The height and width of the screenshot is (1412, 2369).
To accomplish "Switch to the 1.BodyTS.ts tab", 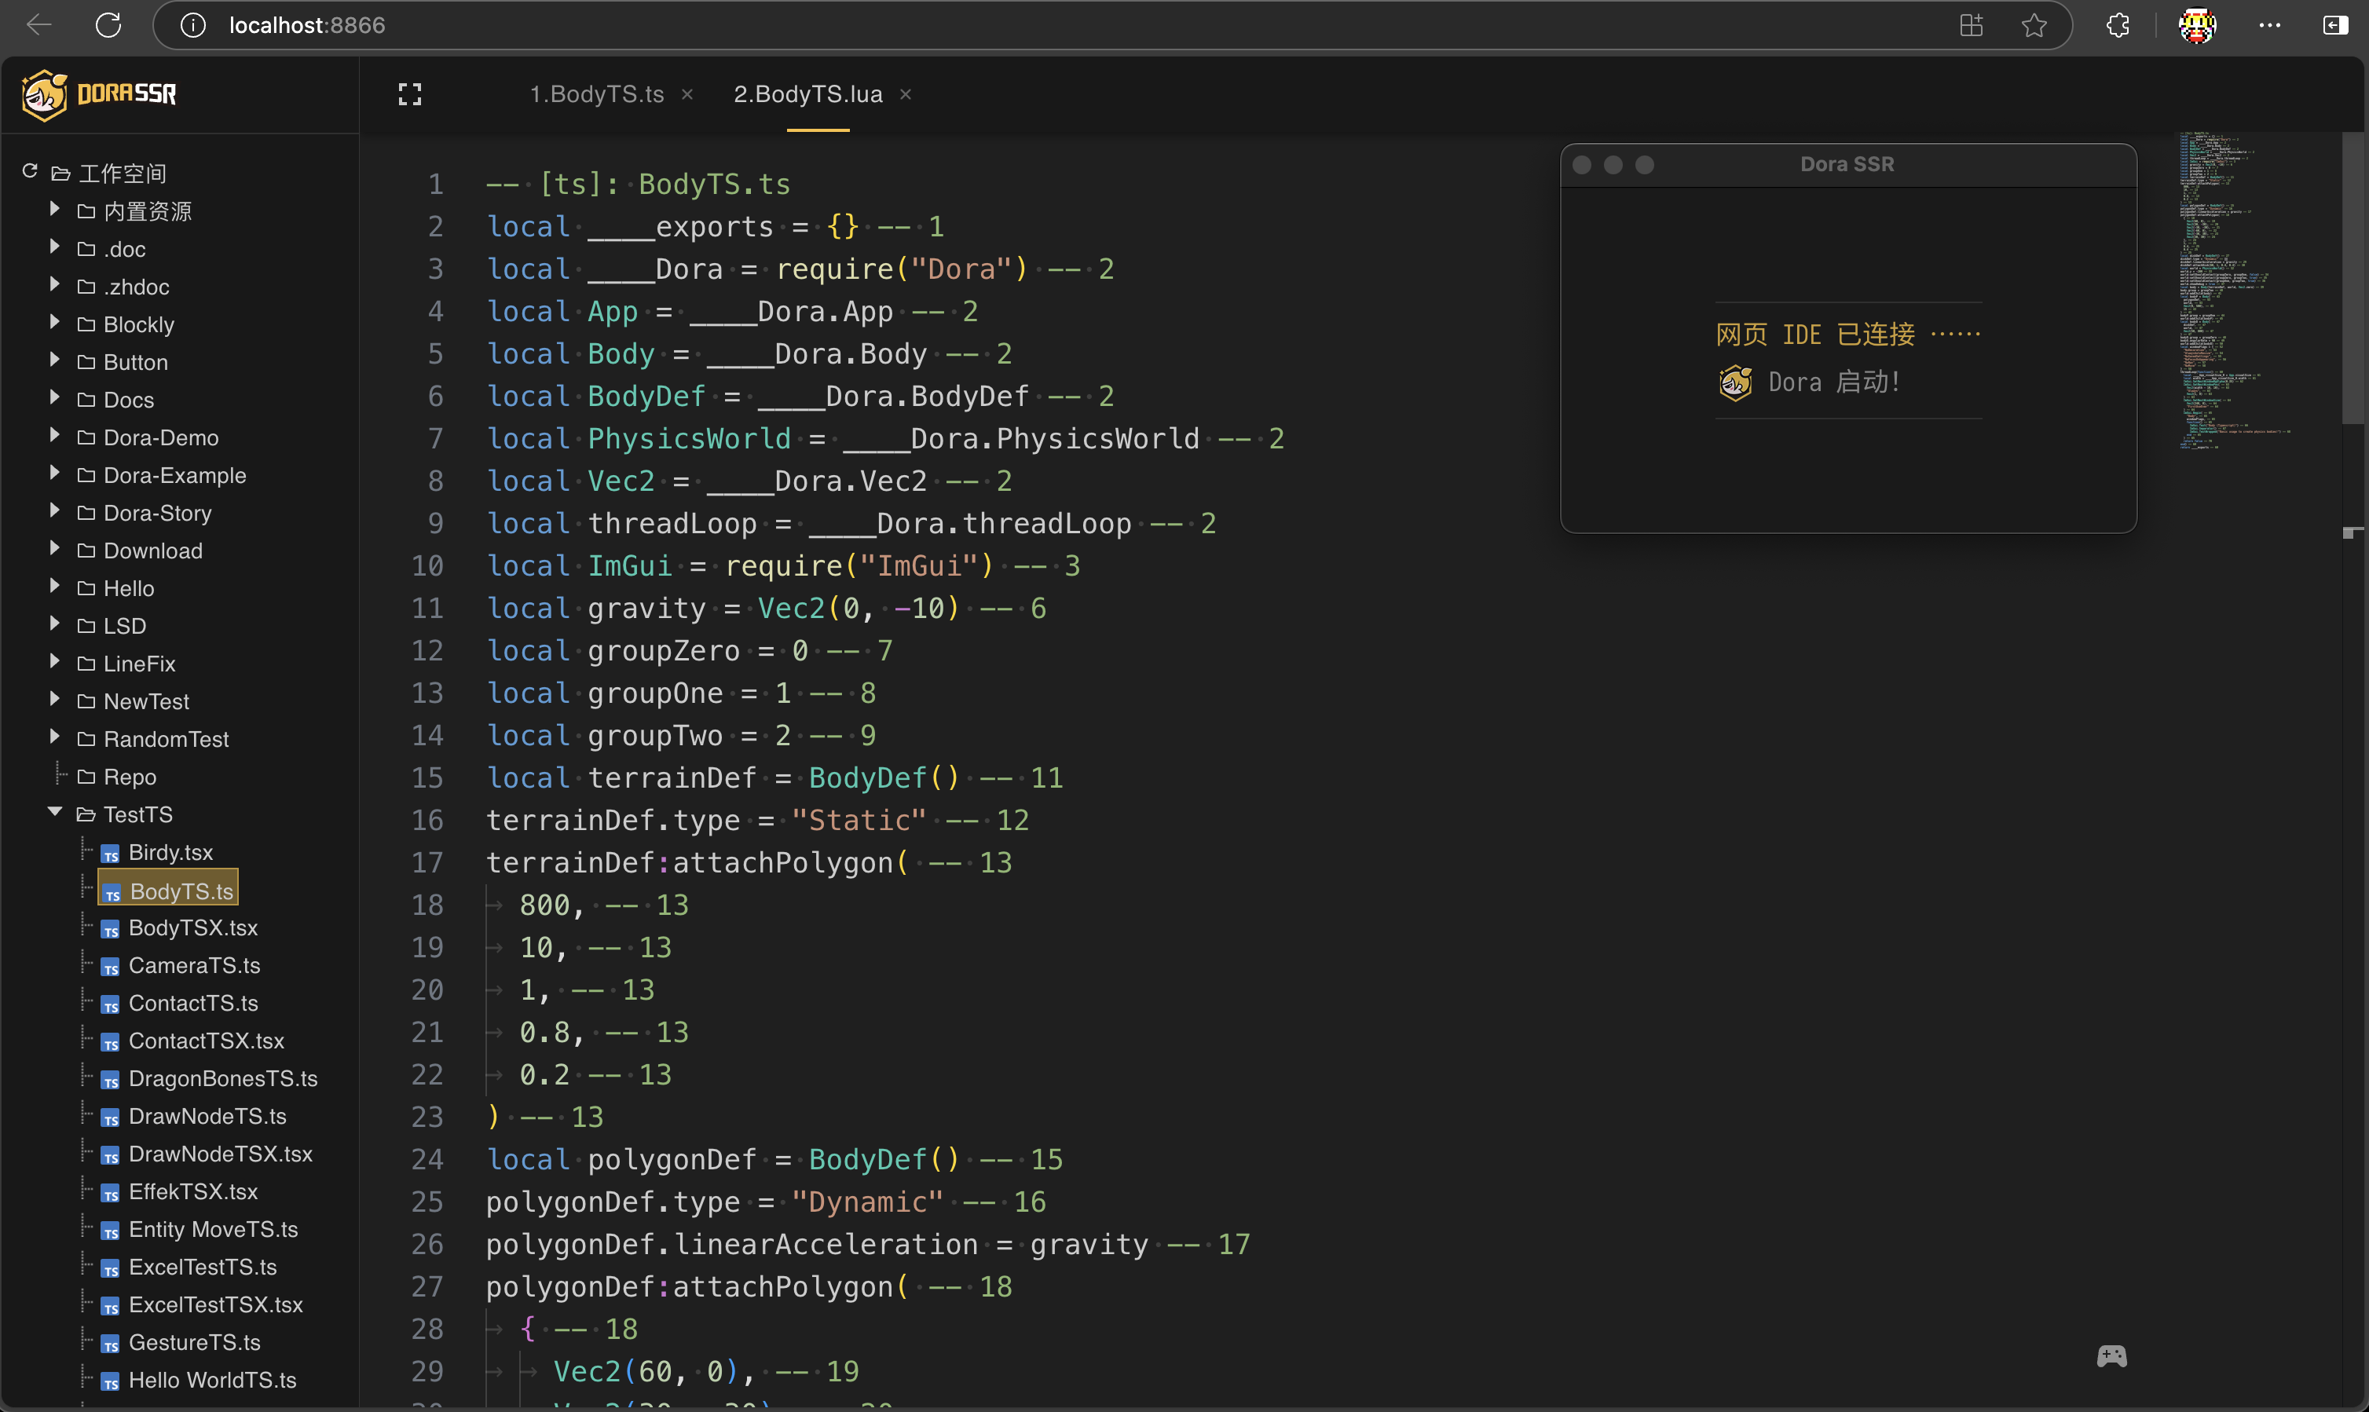I will [x=596, y=94].
